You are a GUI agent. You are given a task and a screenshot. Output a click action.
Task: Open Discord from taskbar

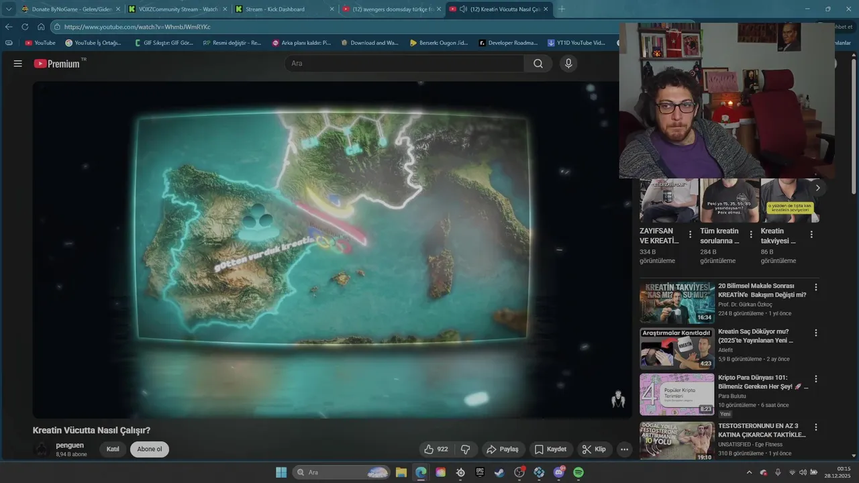[x=559, y=472]
